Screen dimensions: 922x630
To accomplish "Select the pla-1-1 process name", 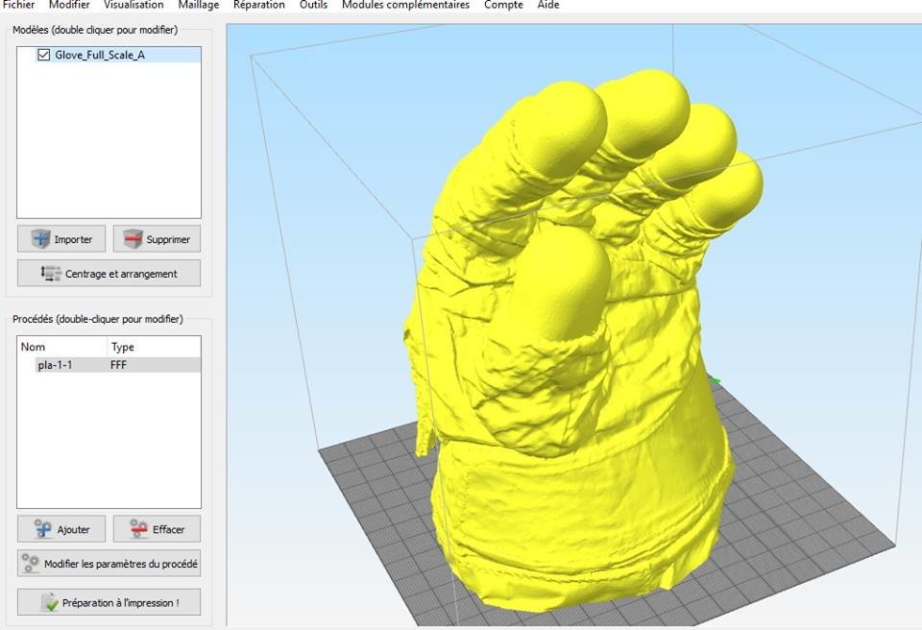I will 56,365.
